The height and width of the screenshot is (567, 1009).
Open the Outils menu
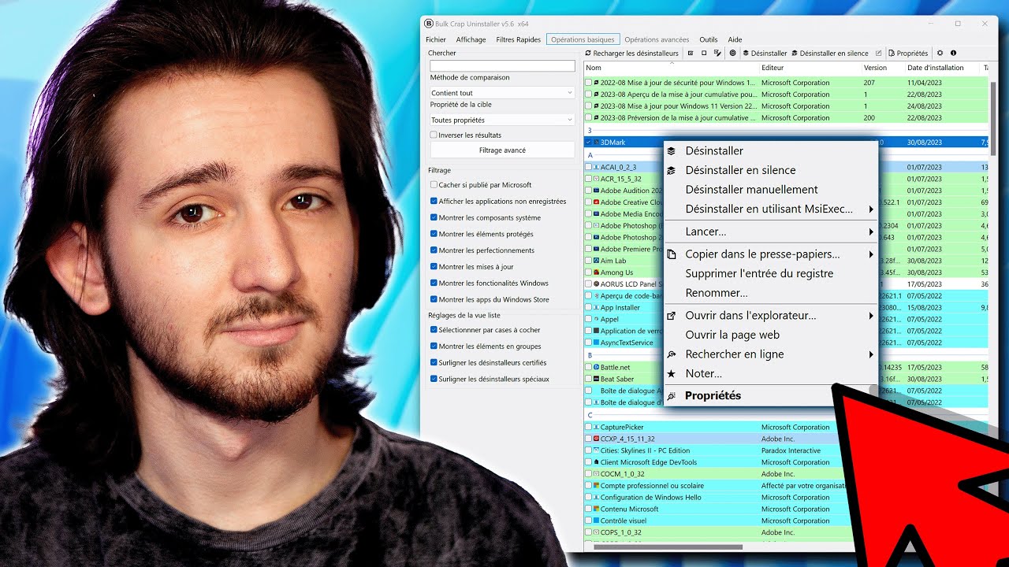709,39
